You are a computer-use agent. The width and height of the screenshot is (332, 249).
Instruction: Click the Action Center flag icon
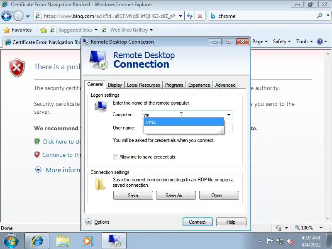coord(270,241)
